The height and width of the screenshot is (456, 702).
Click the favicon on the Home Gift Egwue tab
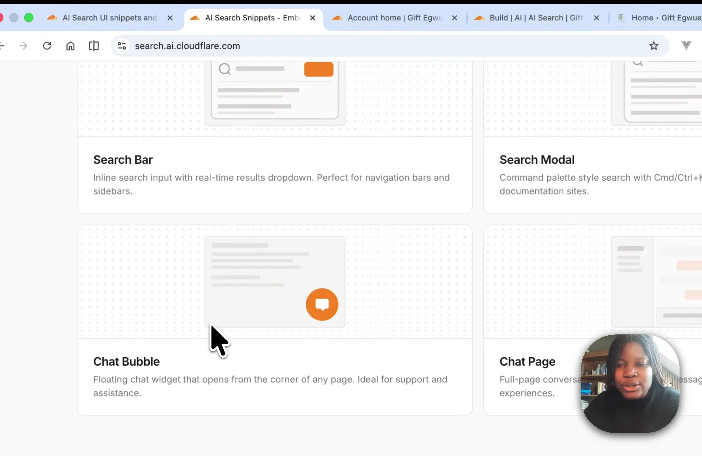(x=622, y=18)
